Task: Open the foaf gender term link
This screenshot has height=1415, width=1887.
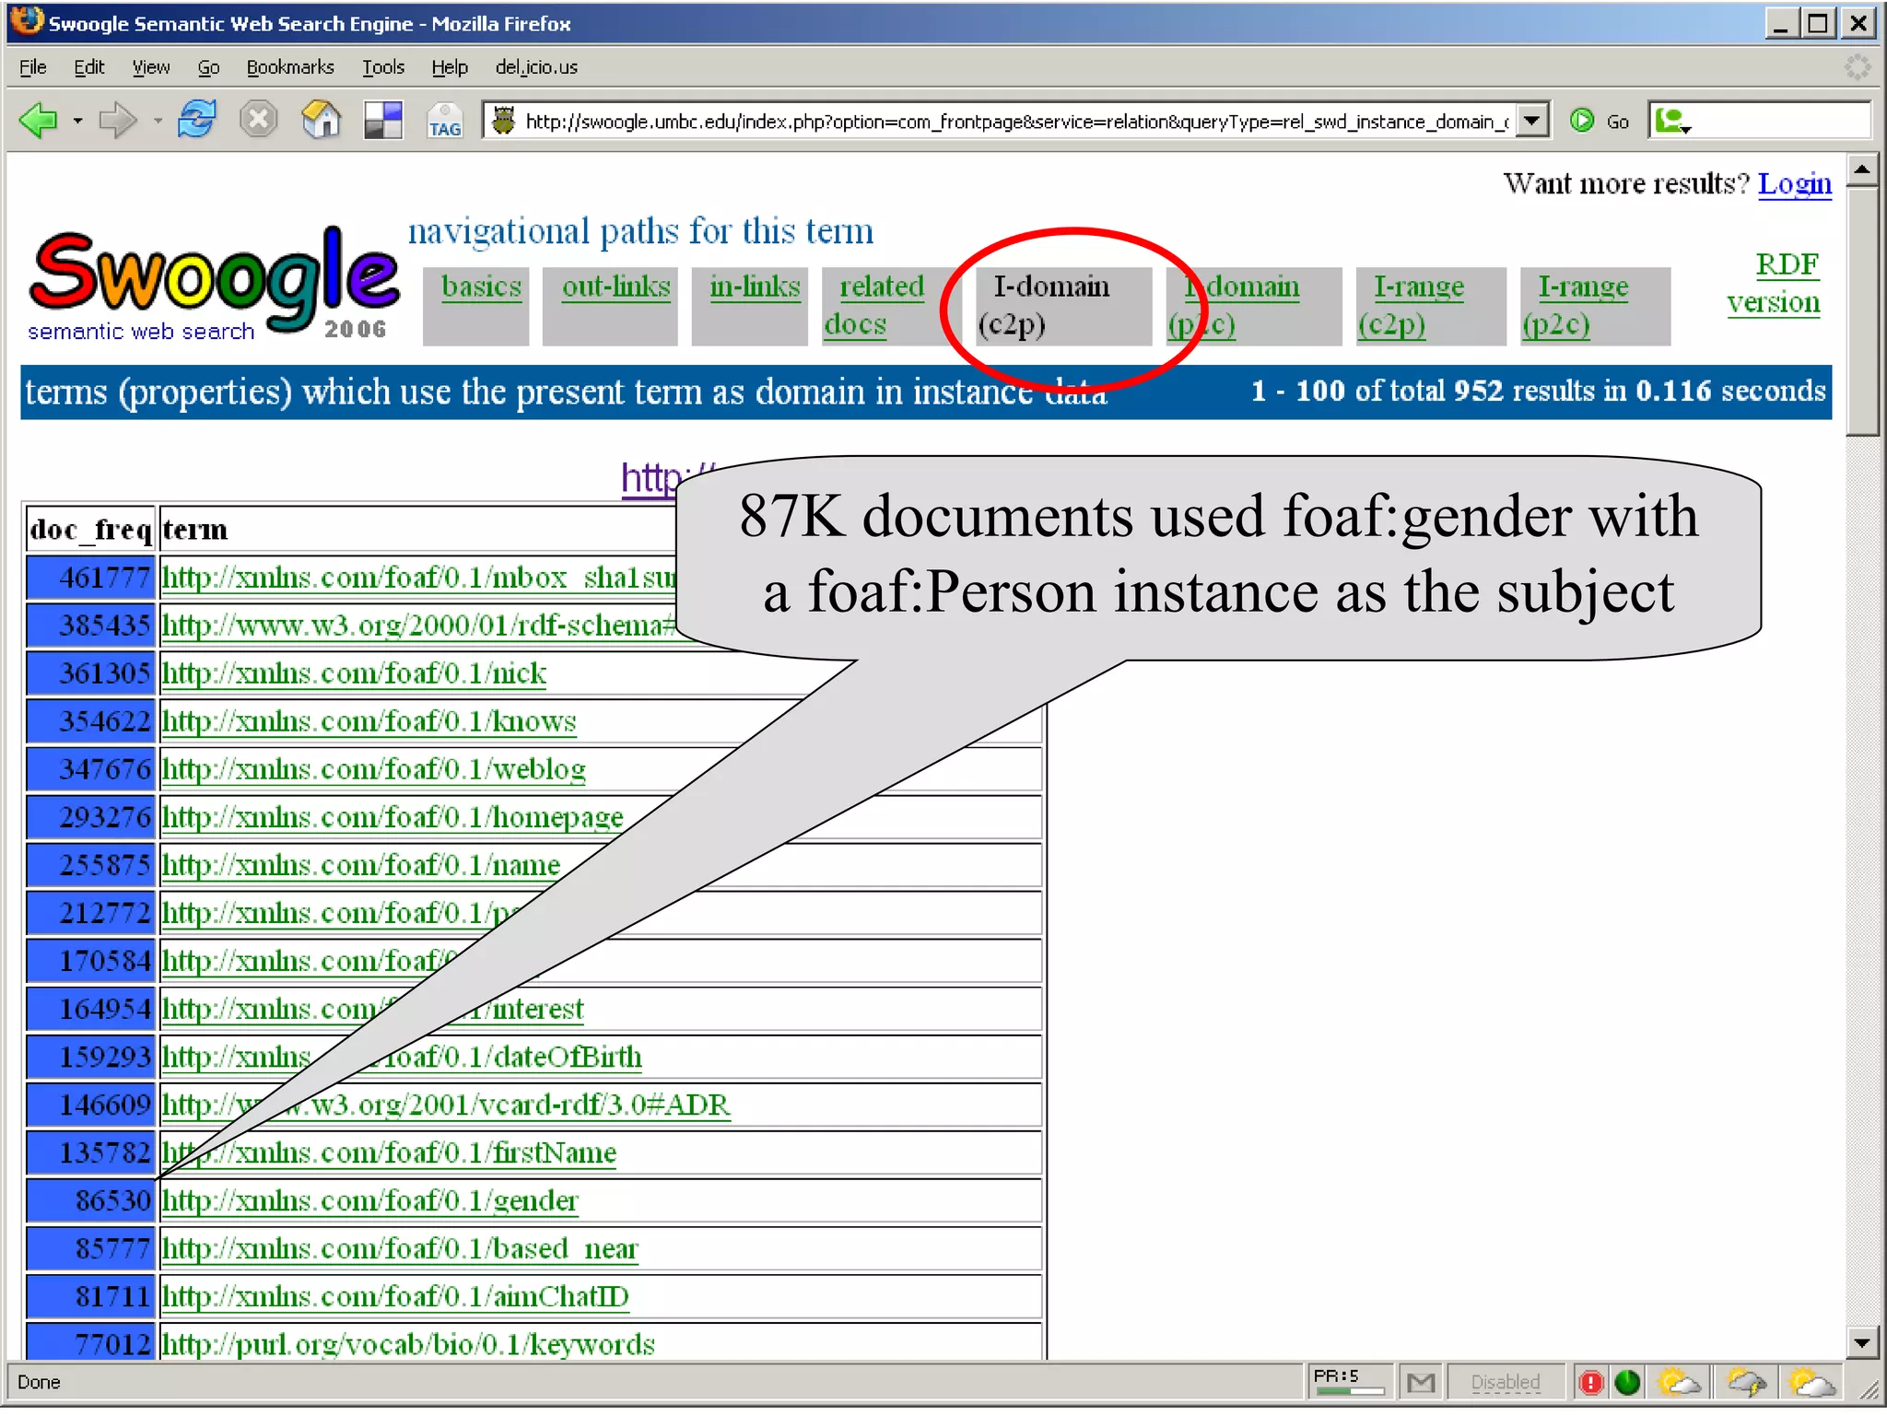Action: pyautogui.click(x=369, y=1200)
